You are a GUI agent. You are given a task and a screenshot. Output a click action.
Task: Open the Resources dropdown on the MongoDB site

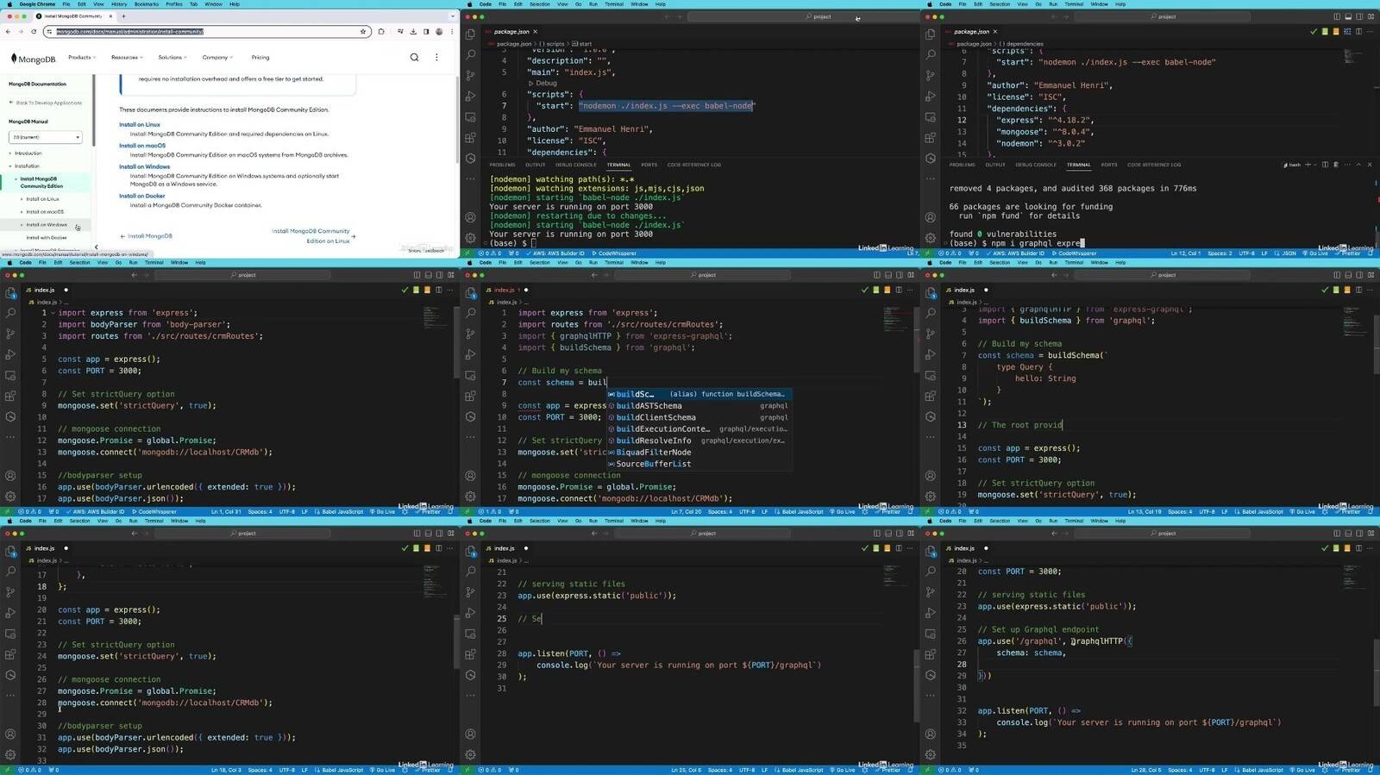[x=126, y=58]
